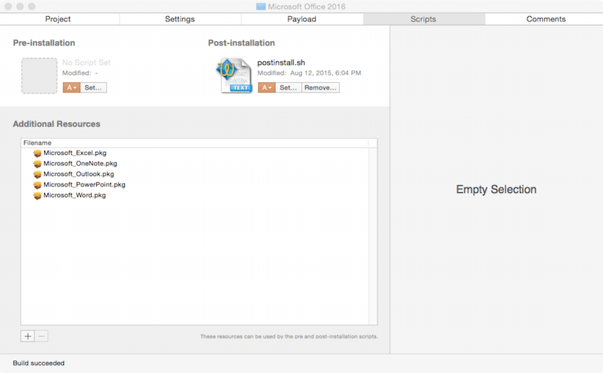Viewport: 603px width, 373px height.
Task: Select the Microsoft_Word.pkg filename
Action: [74, 195]
